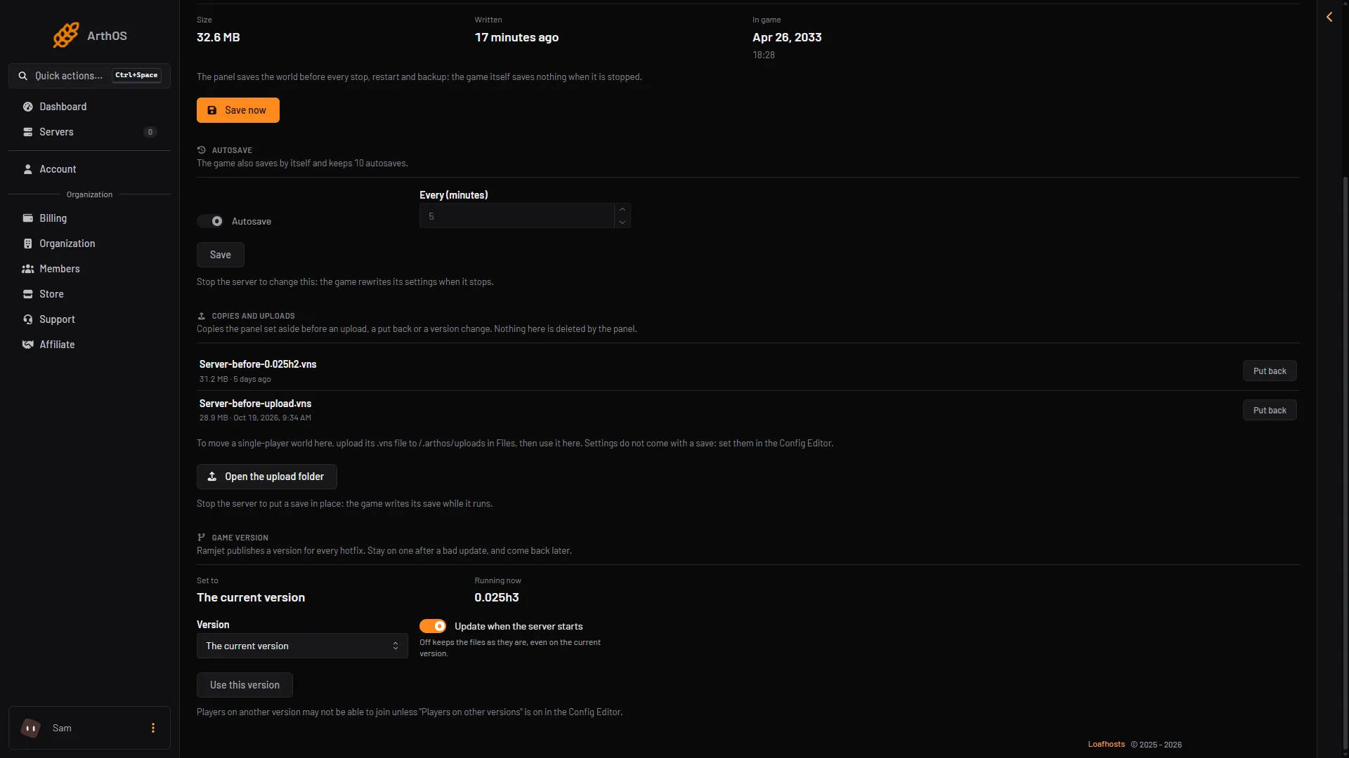Open the Servers page
Image resolution: width=1349 pixels, height=758 pixels.
(89, 132)
